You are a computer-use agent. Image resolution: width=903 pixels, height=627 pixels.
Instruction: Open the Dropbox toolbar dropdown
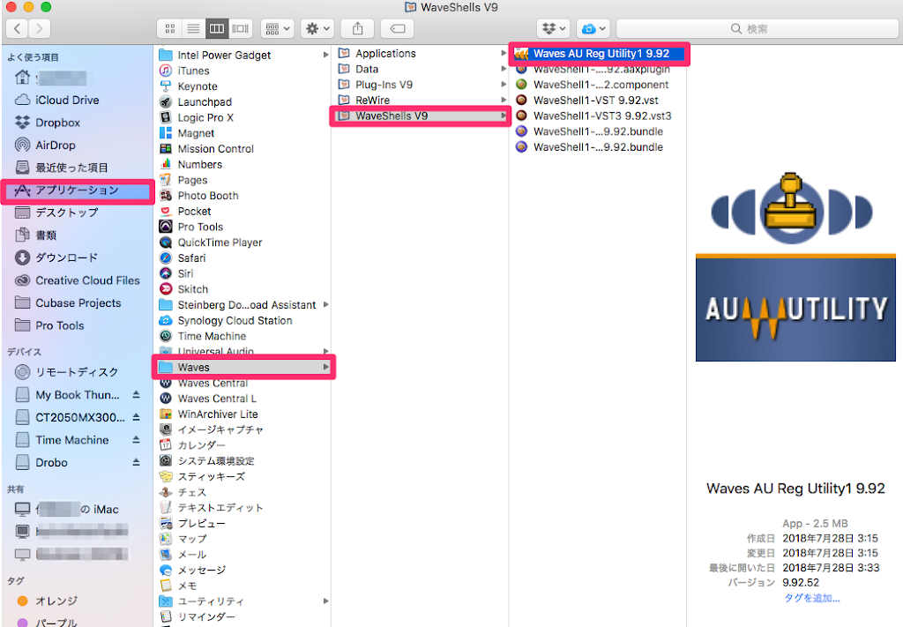point(554,28)
